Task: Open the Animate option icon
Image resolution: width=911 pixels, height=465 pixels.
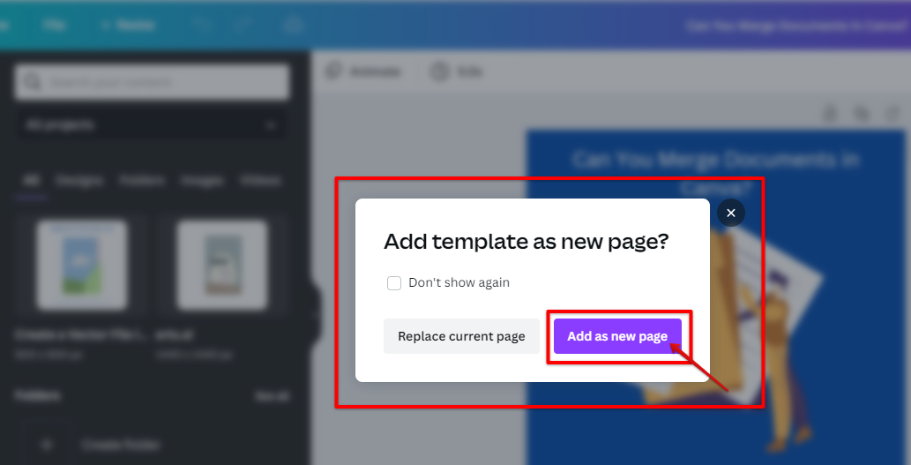Action: click(334, 71)
